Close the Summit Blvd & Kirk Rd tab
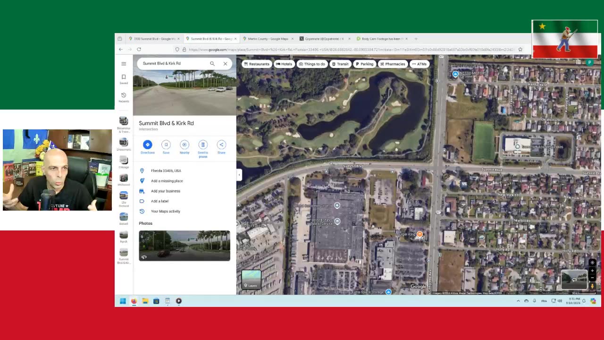This screenshot has width=604, height=340. click(235, 39)
